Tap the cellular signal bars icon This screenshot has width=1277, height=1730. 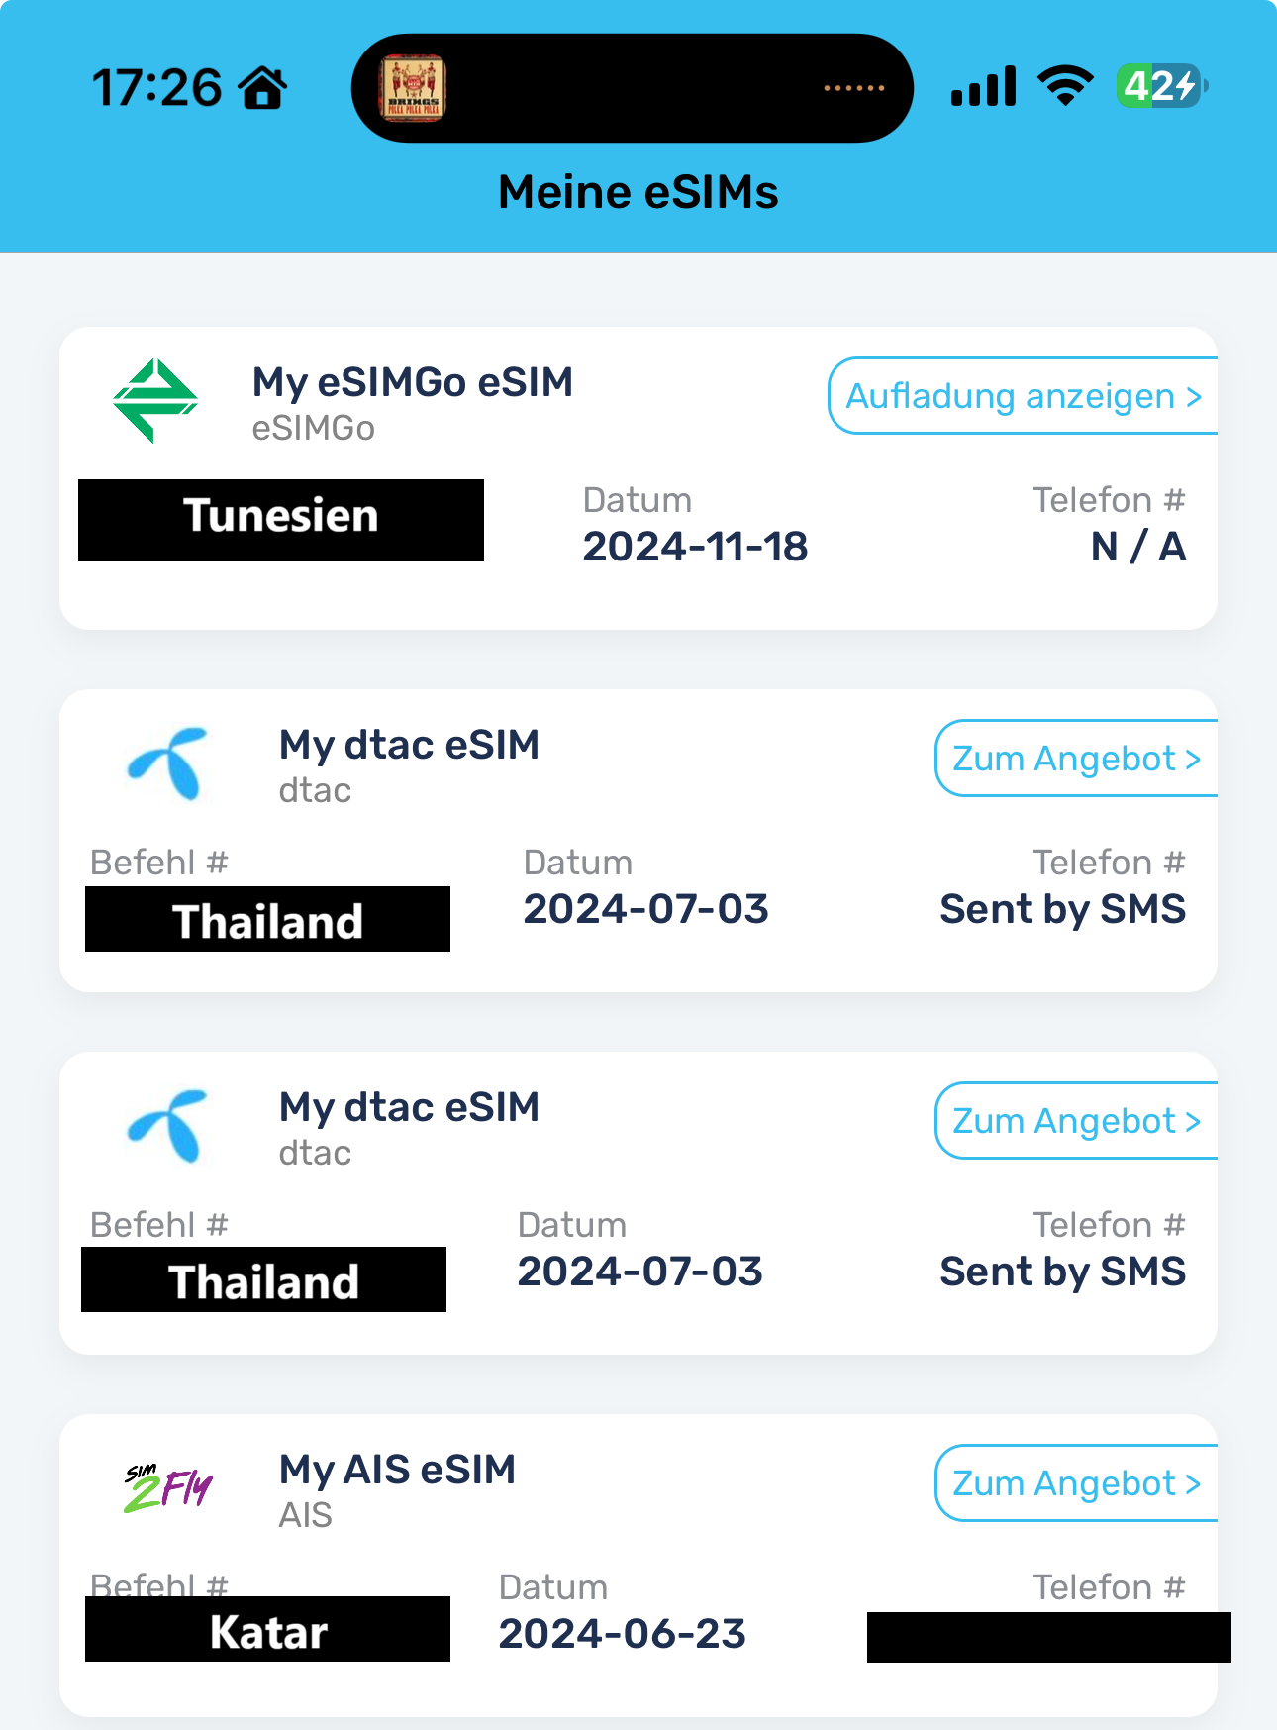point(983,86)
